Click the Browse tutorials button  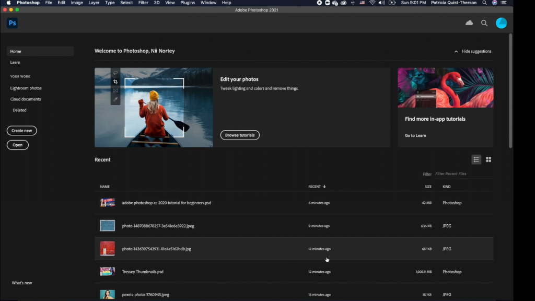(240, 135)
